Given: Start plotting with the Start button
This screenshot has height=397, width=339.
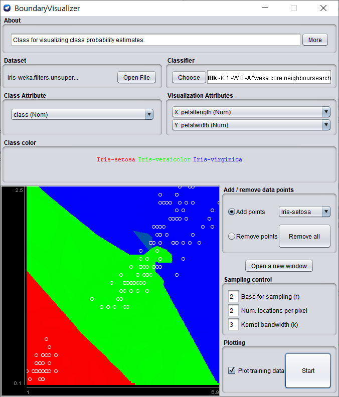Looking at the screenshot, I should pos(308,370).
